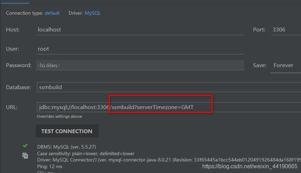Click the Overrides settings above hint
301x173 pixels.
59,116
